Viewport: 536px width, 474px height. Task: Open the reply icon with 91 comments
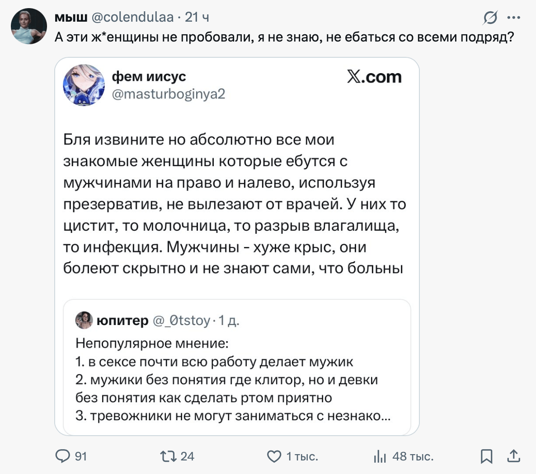pyautogui.click(x=63, y=456)
